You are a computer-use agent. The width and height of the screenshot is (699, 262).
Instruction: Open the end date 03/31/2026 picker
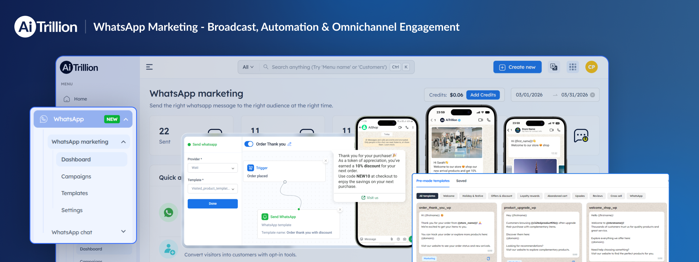(x=574, y=95)
